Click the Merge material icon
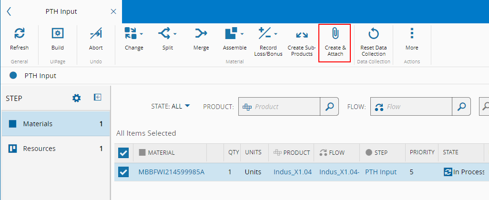Image resolution: width=489 pixels, height=200 pixels. coord(201,34)
